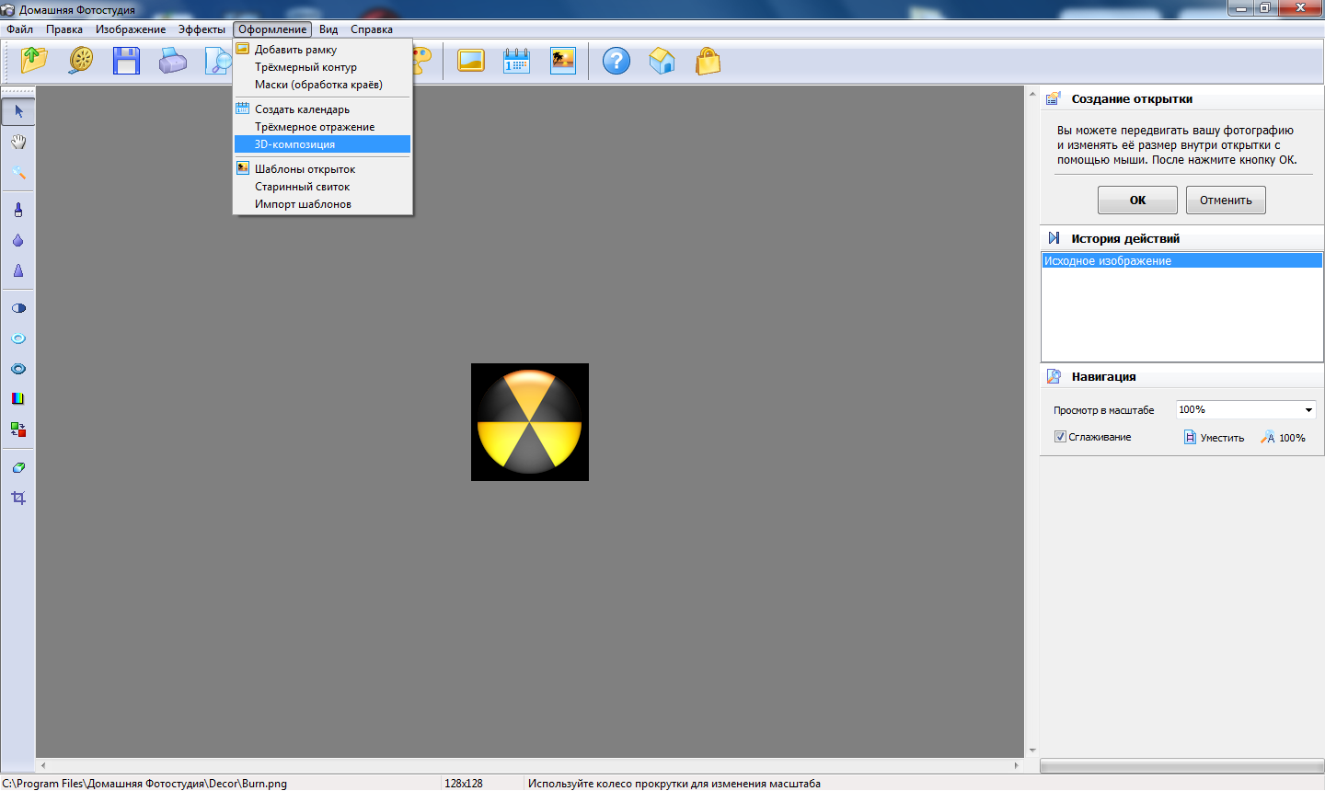The image size is (1325, 791).
Task: Click the canvas horizontal scrollbar right arrow
Action: tap(1017, 765)
